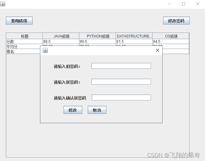Confirm with the 修改 button in dialog
The width and height of the screenshot is (205, 161).
point(73,110)
